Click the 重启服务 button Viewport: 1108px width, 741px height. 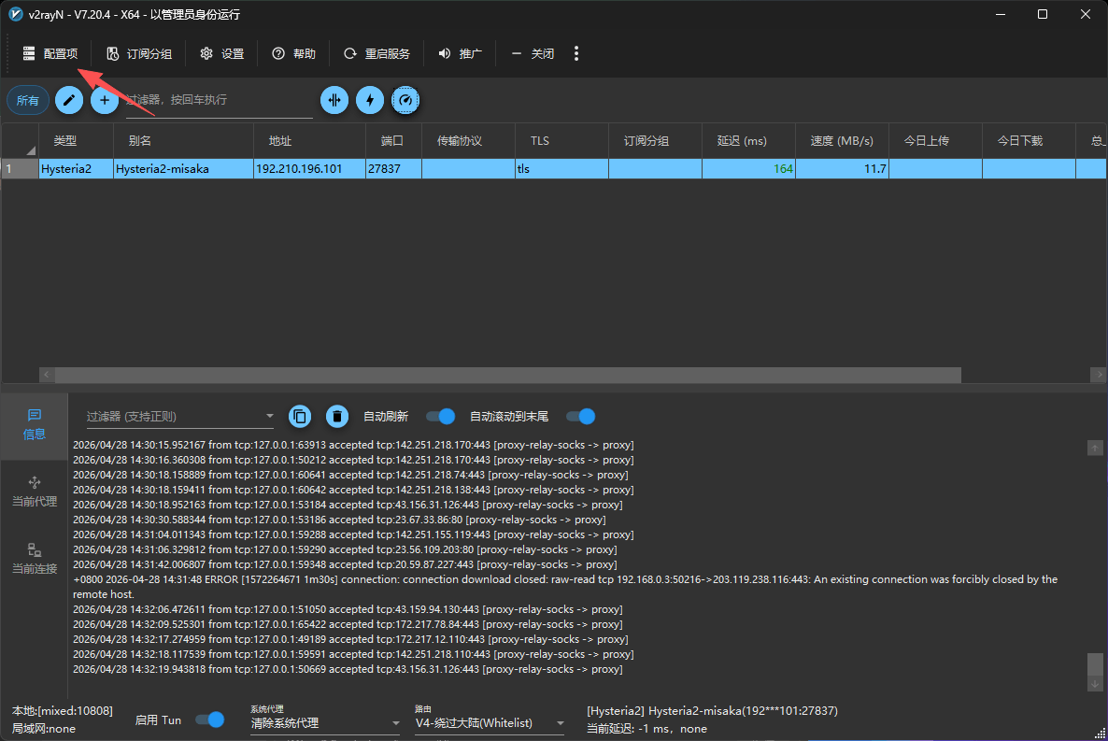(x=376, y=53)
